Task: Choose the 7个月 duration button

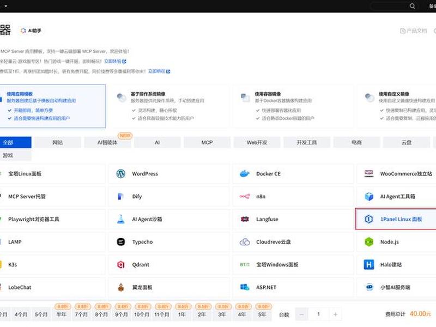Action: 81,314
